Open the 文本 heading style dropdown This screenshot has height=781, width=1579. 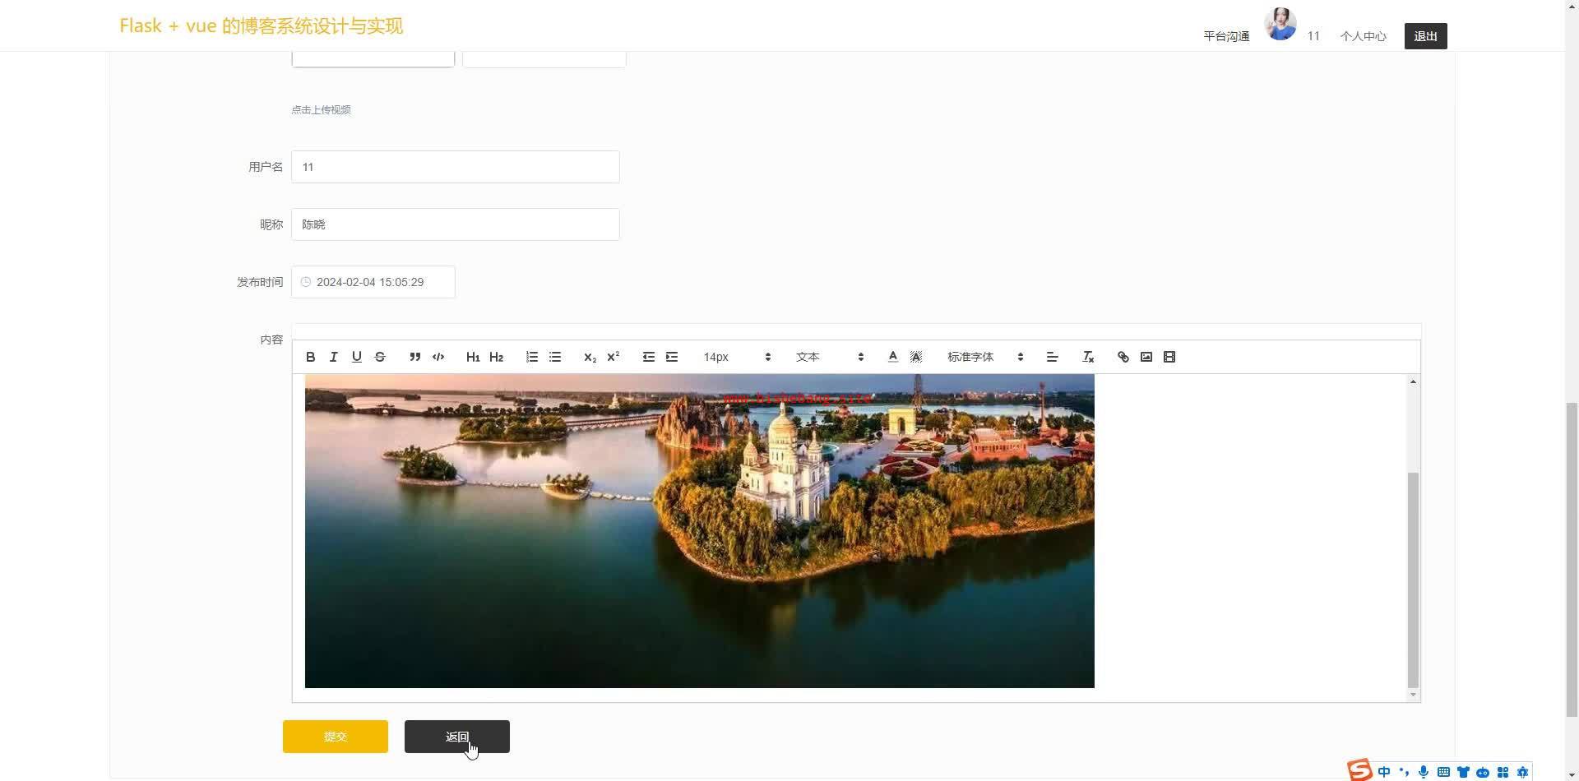(829, 357)
